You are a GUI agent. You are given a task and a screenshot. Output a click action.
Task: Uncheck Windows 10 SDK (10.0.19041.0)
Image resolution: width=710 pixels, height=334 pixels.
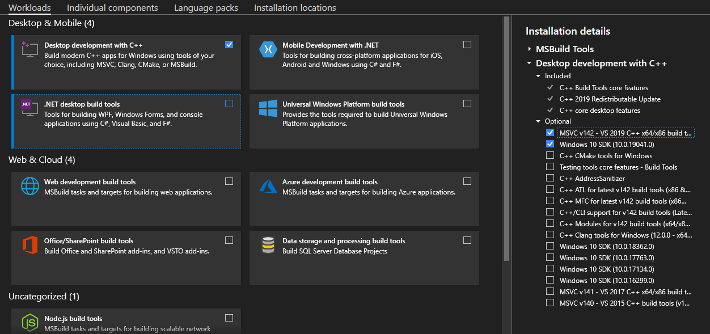[550, 144]
